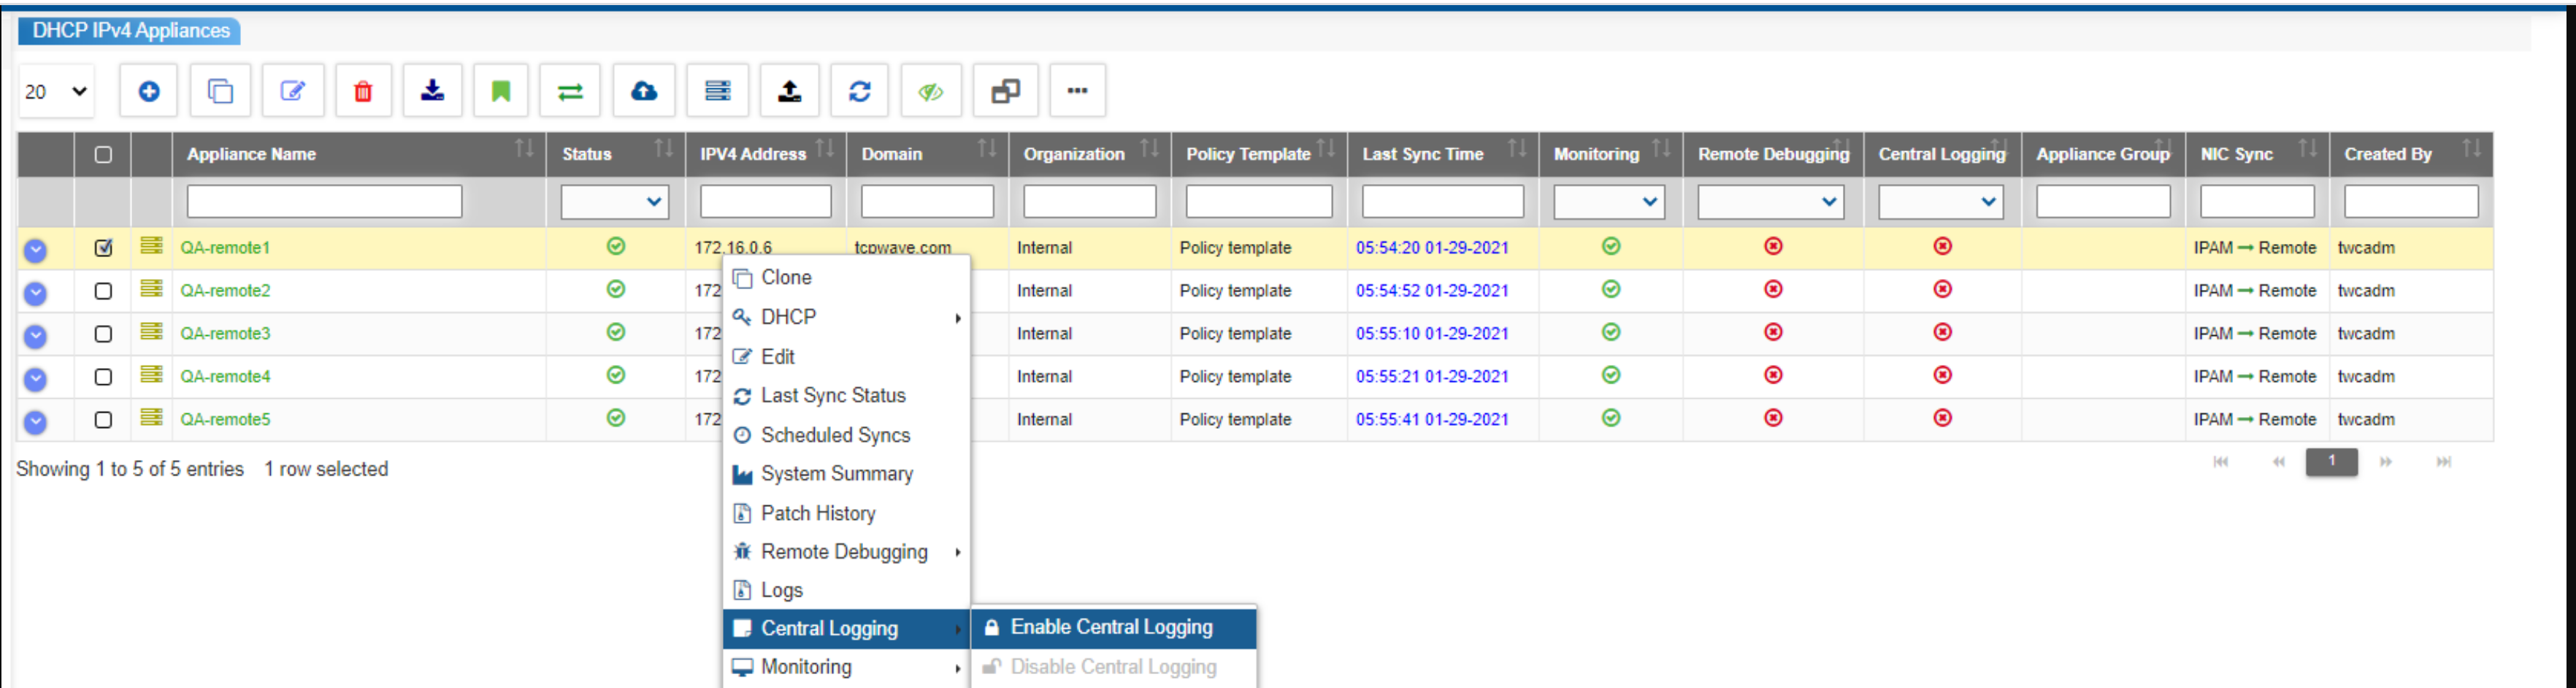Open the Remote Debugging submenu
Viewport: 2576px width, 688px height.
coord(846,552)
